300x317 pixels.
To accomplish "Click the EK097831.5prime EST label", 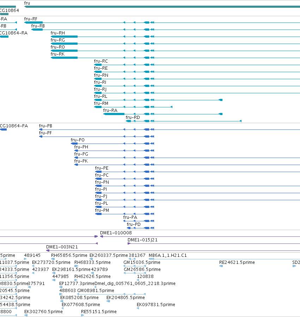I will click(156, 305).
